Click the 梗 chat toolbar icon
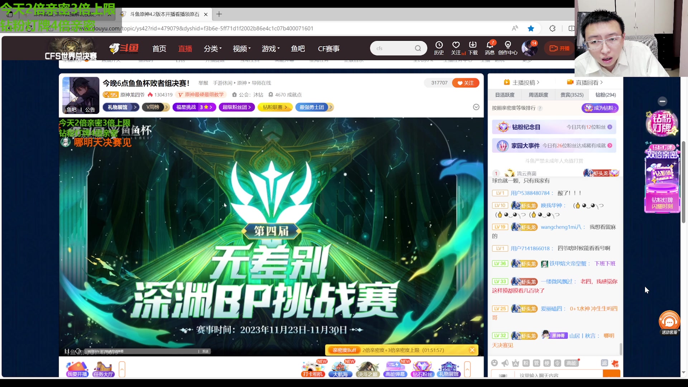 tap(547, 363)
